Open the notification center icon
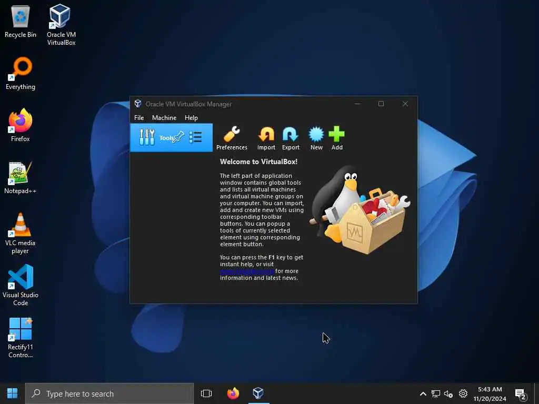Screen dimensions: 539x404 521,394
